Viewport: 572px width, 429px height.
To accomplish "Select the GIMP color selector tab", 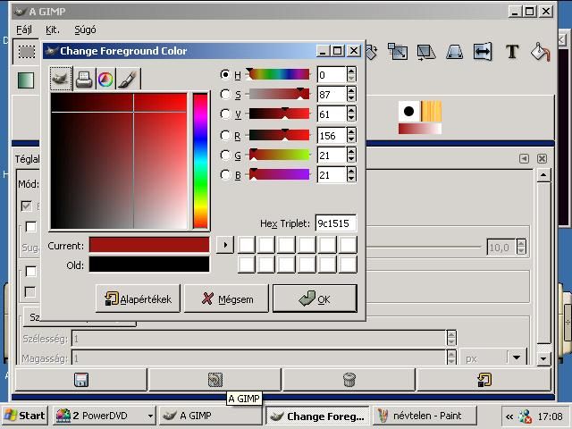I will pos(62,80).
